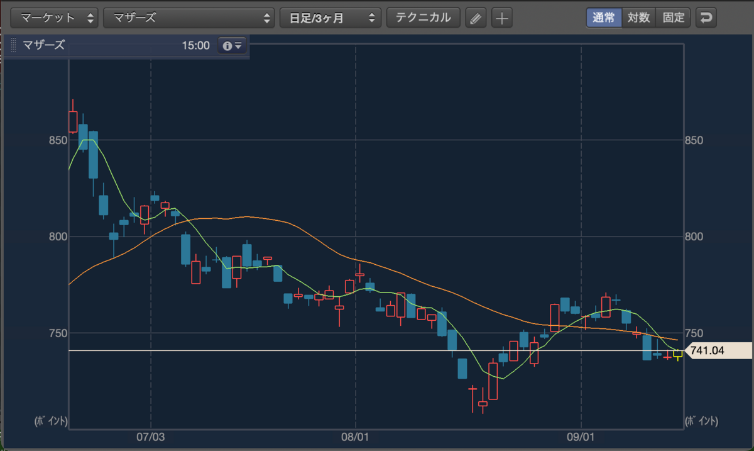Select the yellow latest candlestick
Viewport: 754px width, 451px height.
point(677,354)
